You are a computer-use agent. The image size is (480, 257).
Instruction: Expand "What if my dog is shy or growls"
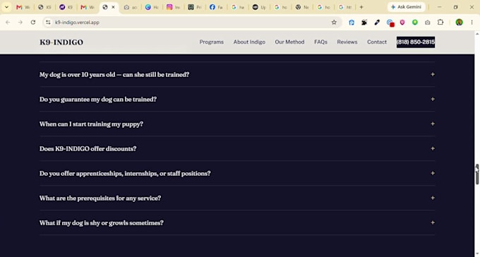[x=237, y=222]
